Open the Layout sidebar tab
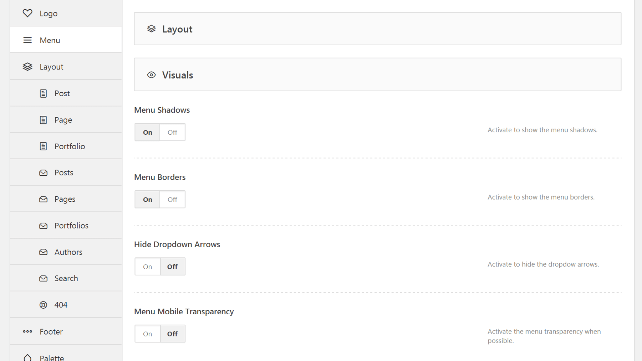 click(x=66, y=67)
